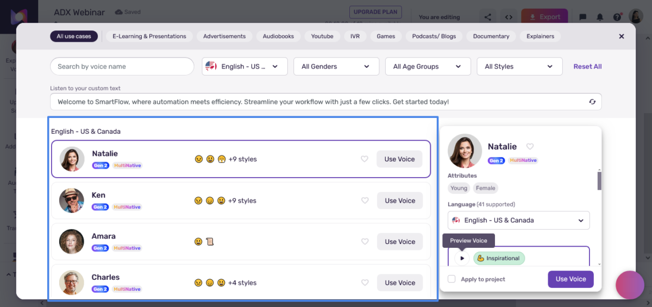Click Use Voice for Ken
Viewport: 652px width, 307px height.
[399, 201]
